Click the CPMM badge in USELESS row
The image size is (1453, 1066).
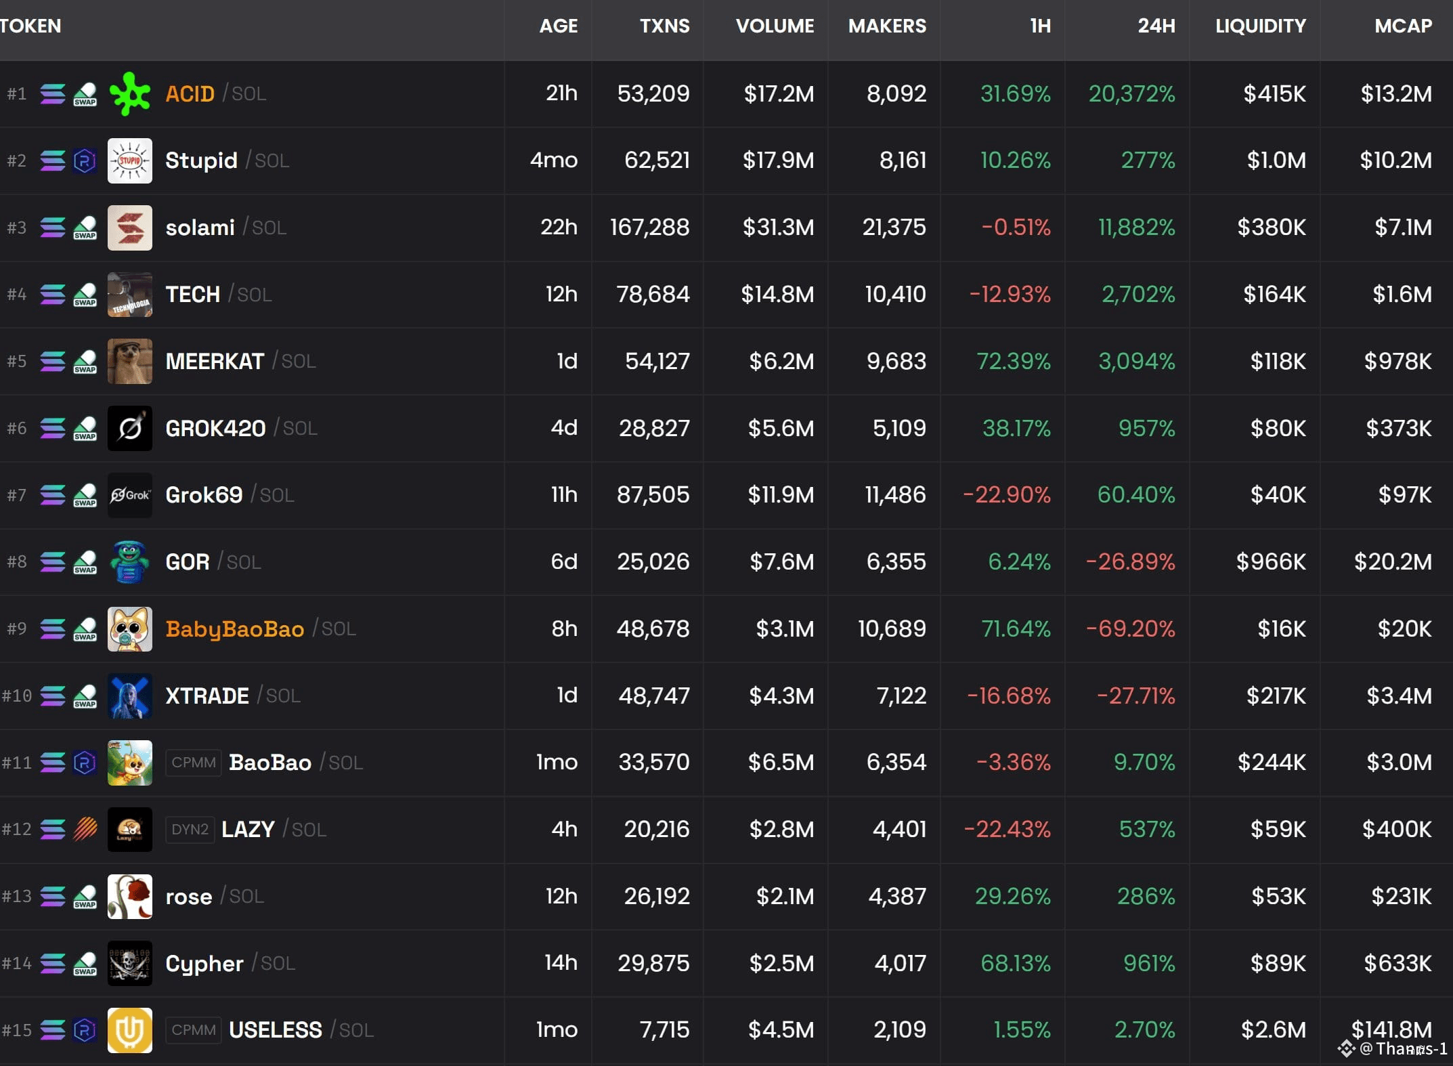pos(194,1030)
